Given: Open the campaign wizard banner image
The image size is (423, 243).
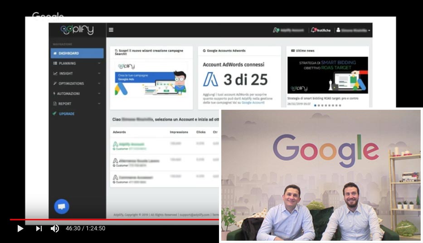Looking at the screenshot, I should (151, 79).
